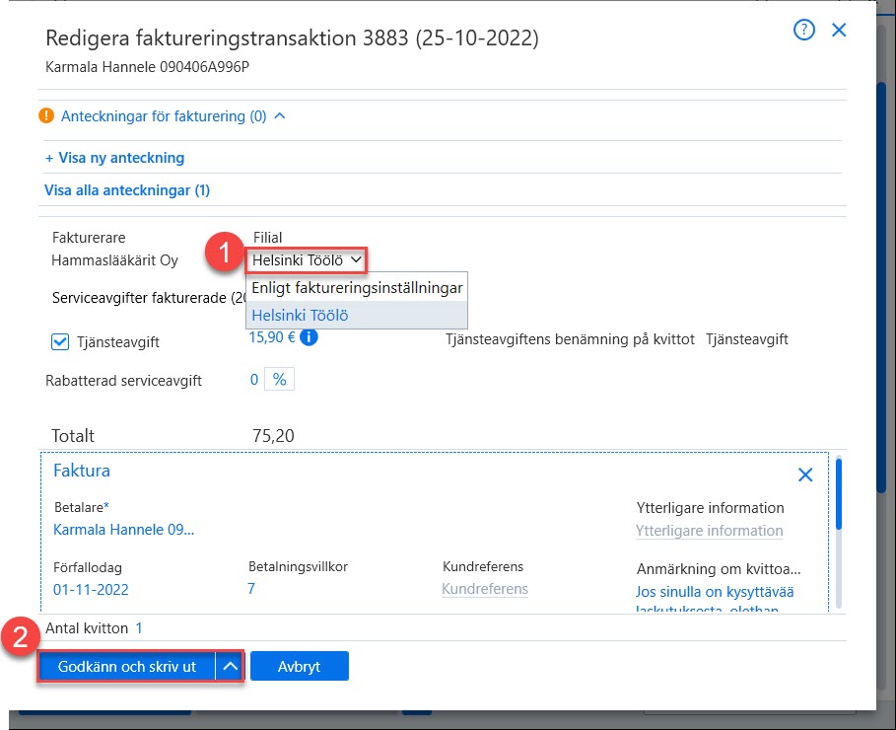Click Hammaslääkärit Oy biller name
Screen dimensions: 896x730
115,260
